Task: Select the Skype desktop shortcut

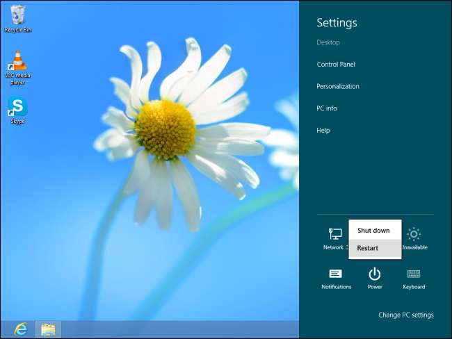Action: pos(18,110)
